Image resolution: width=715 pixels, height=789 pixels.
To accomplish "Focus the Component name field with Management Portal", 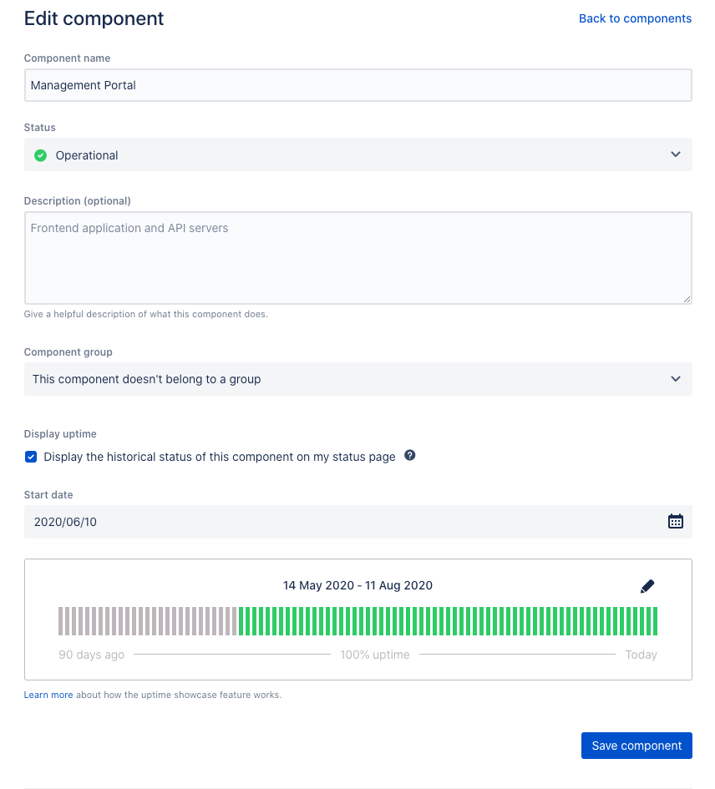I will pos(358,85).
